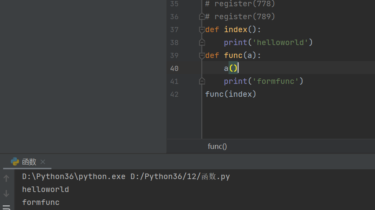The image size is (375, 210).
Task: Click the up arrow in the run console
Action: click(x=6, y=178)
